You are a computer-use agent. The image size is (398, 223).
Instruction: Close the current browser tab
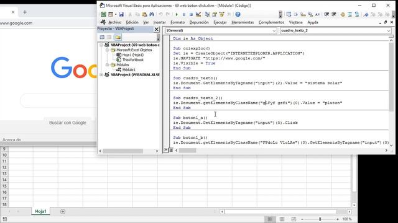13,12
